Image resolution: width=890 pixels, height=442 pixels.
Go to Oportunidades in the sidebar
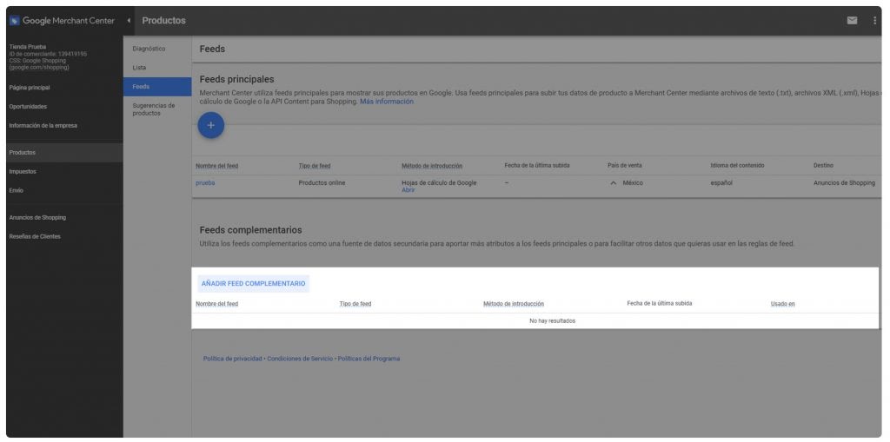pos(28,107)
